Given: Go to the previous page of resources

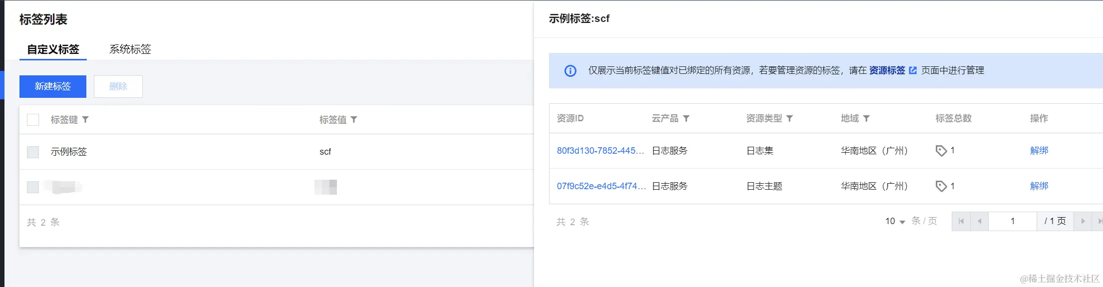Looking at the screenshot, I should [x=979, y=221].
